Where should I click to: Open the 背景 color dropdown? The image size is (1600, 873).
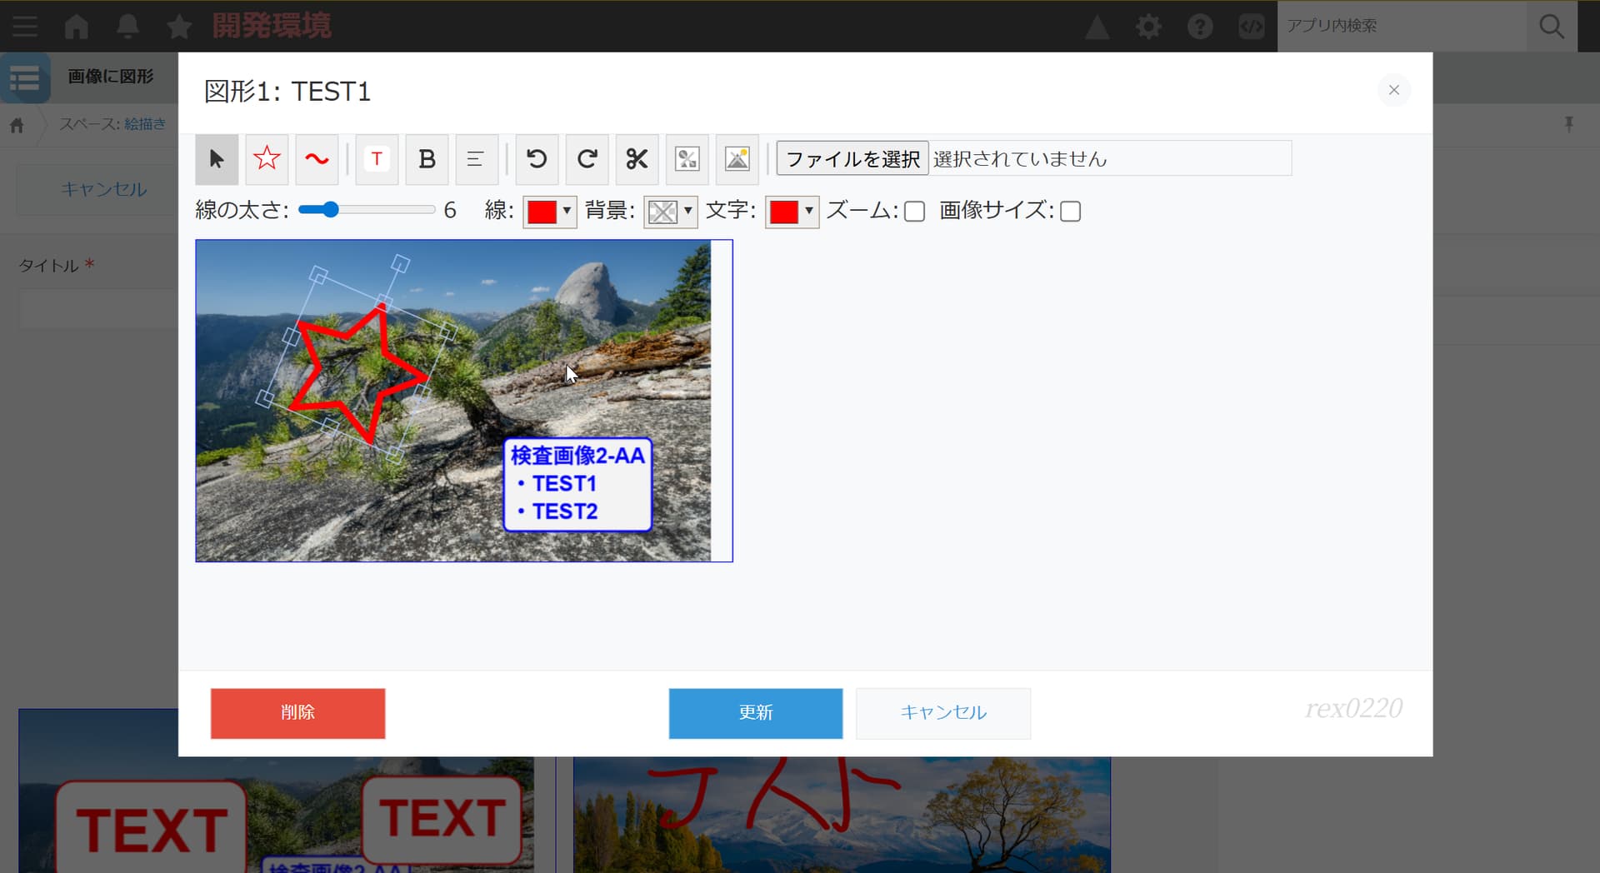click(x=671, y=212)
